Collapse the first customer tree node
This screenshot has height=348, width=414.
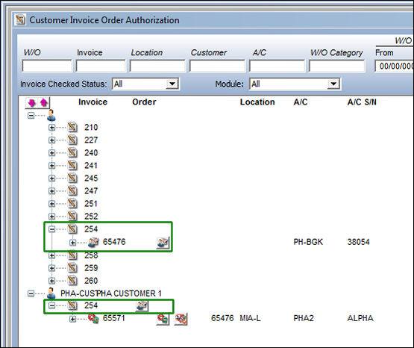31,115
